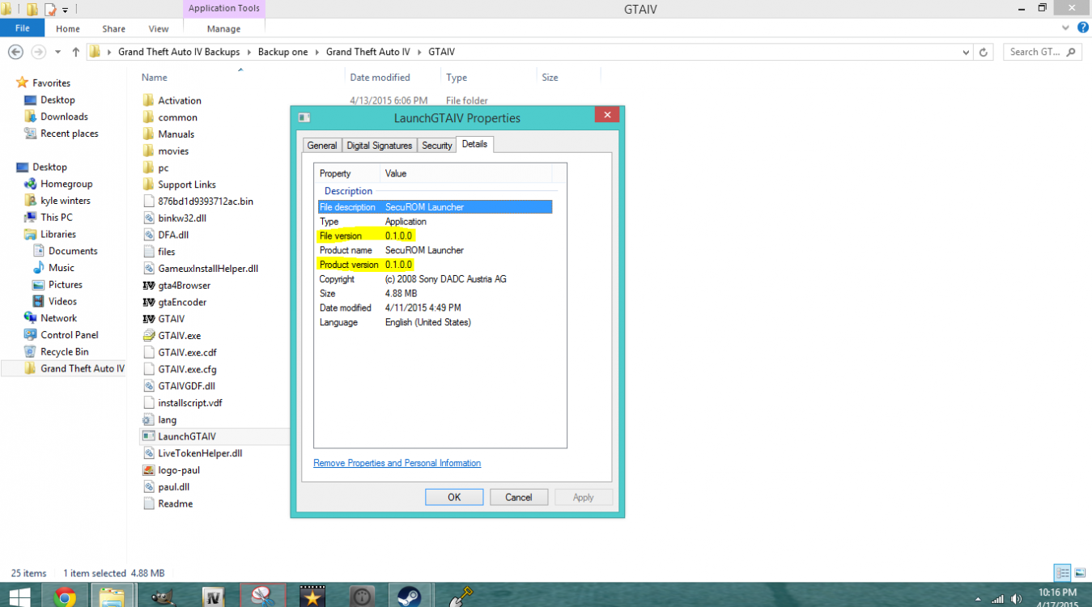Open the Security properties tab

(437, 146)
